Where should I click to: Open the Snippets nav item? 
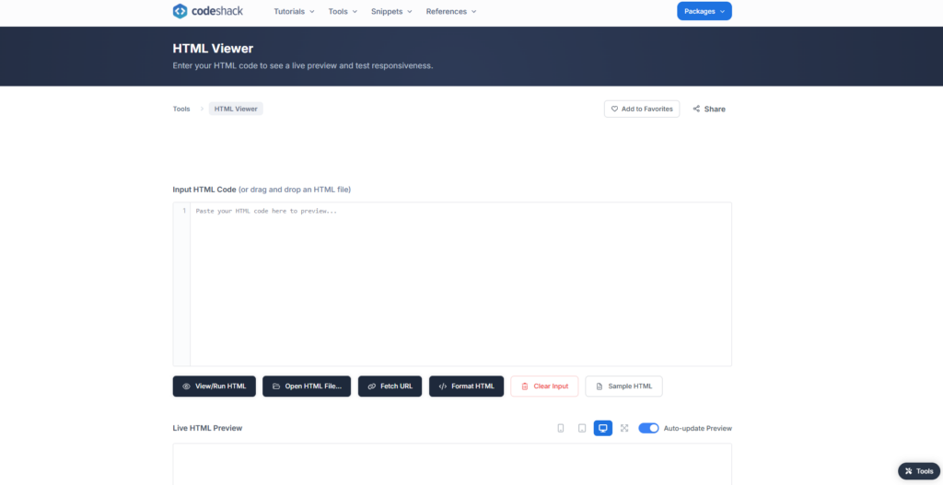[x=391, y=11]
